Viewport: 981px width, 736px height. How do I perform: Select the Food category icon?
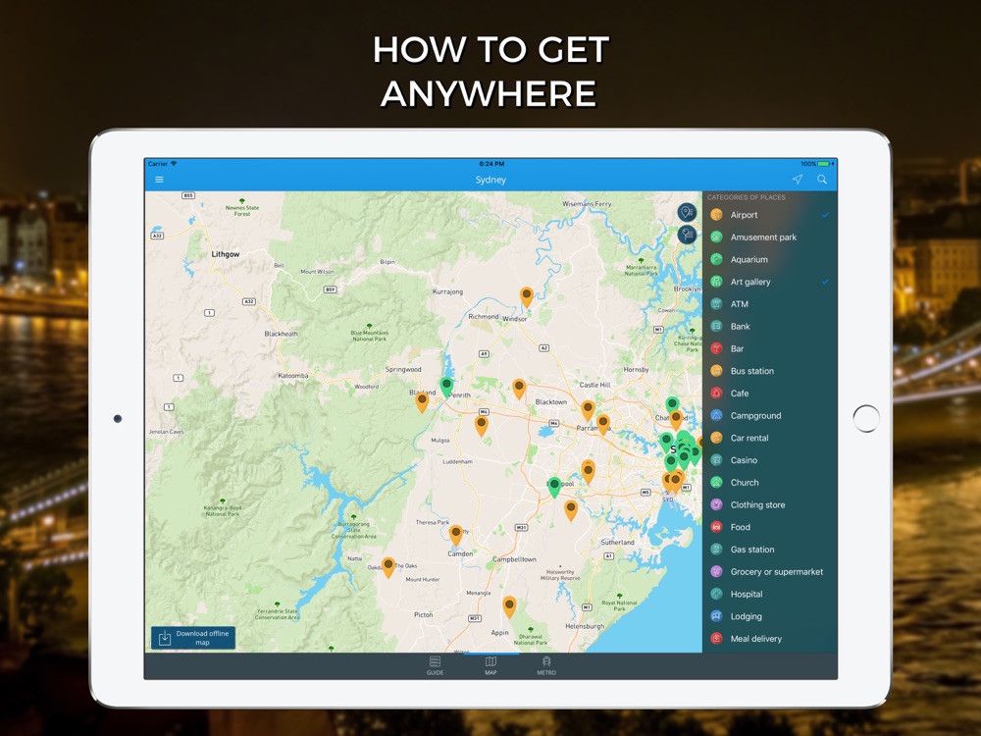(x=717, y=527)
